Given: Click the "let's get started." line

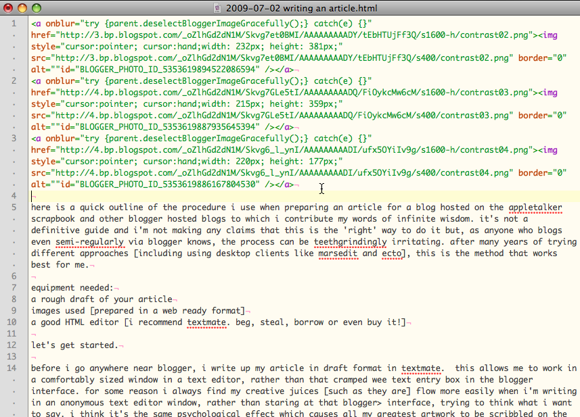Looking at the screenshot, I should tap(74, 345).
